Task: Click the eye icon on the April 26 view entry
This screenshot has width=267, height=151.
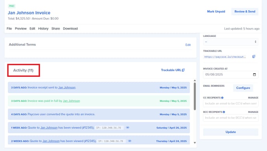Action: click(x=128, y=127)
